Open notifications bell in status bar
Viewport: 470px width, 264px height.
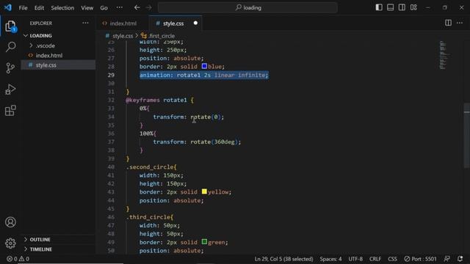(460, 259)
